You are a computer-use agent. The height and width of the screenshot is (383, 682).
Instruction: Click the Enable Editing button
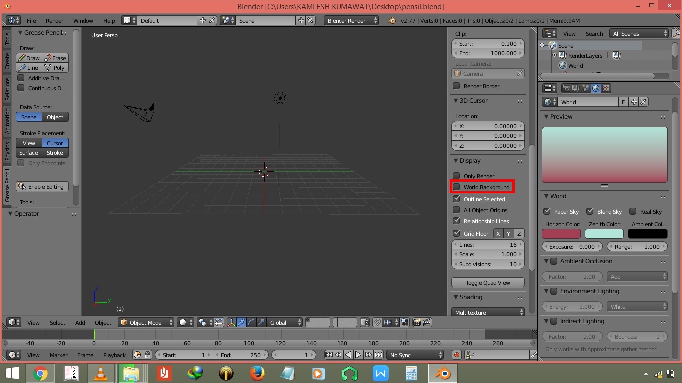(x=42, y=186)
